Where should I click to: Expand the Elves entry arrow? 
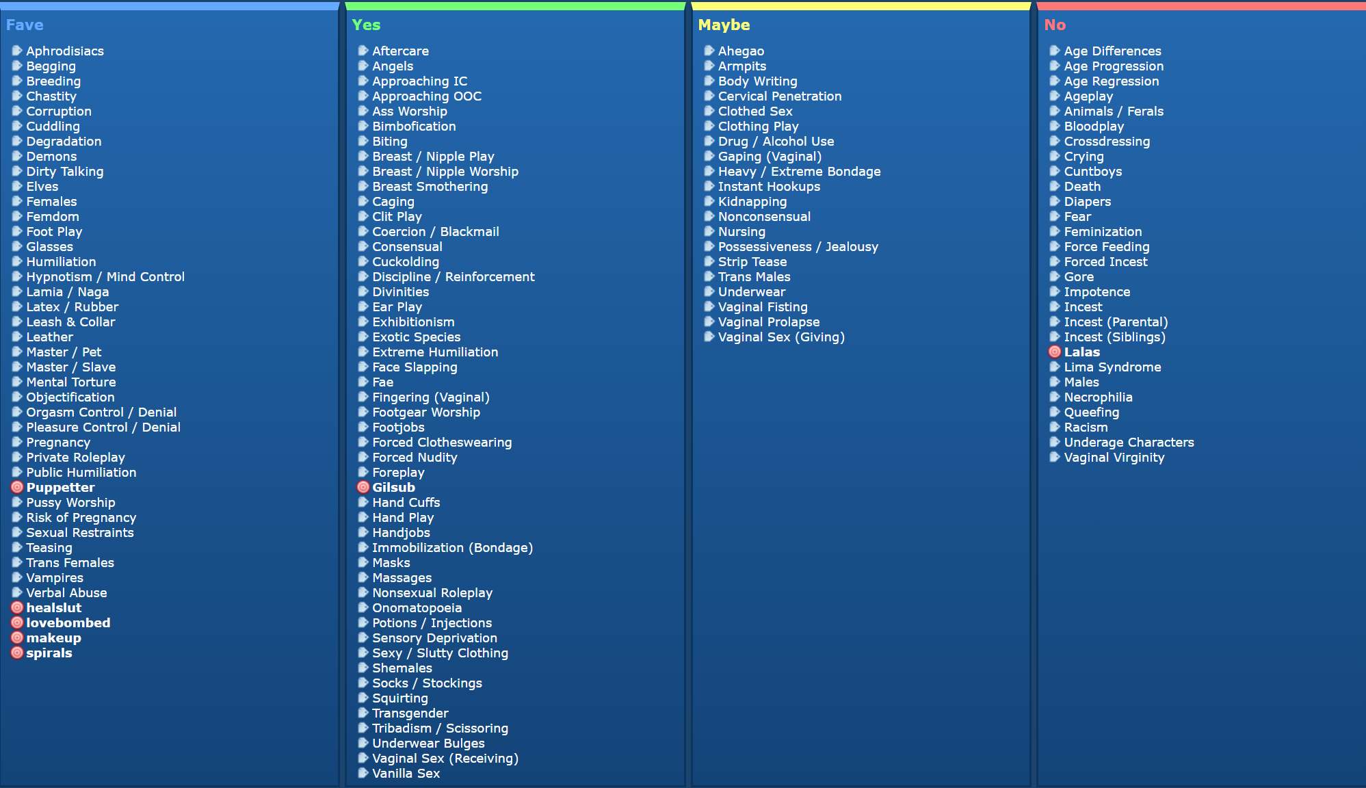(x=17, y=186)
